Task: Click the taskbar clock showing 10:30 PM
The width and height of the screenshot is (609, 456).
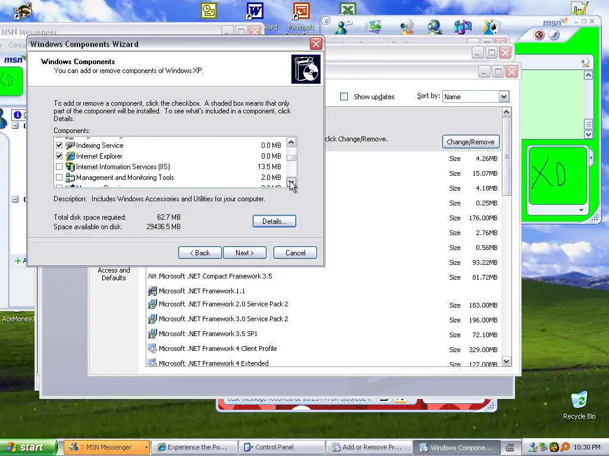Action: [586, 448]
